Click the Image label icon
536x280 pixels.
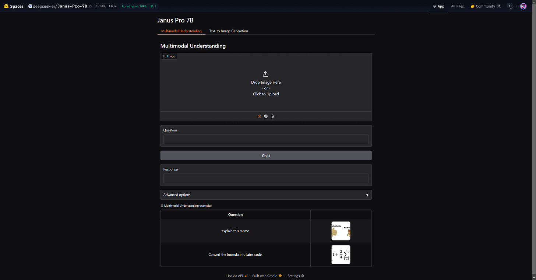point(164,56)
